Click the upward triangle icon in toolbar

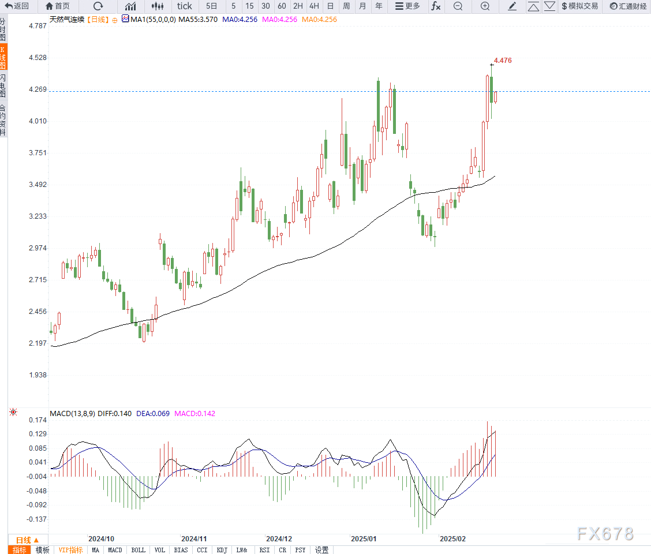[x=533, y=6]
